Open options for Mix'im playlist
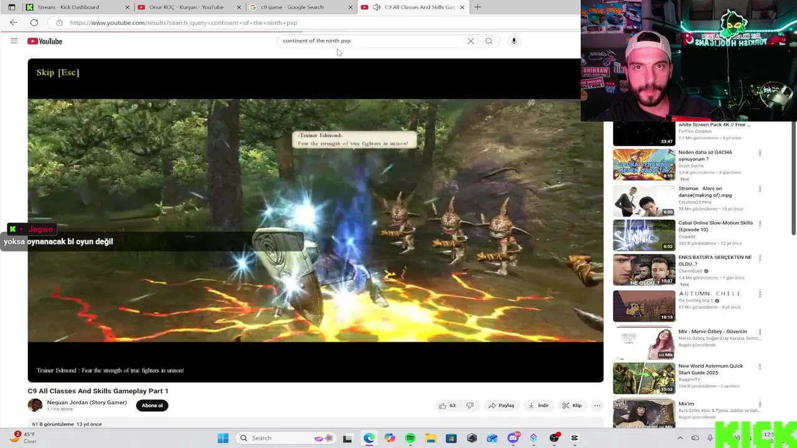Viewport: 797px width, 448px height. pos(760,404)
